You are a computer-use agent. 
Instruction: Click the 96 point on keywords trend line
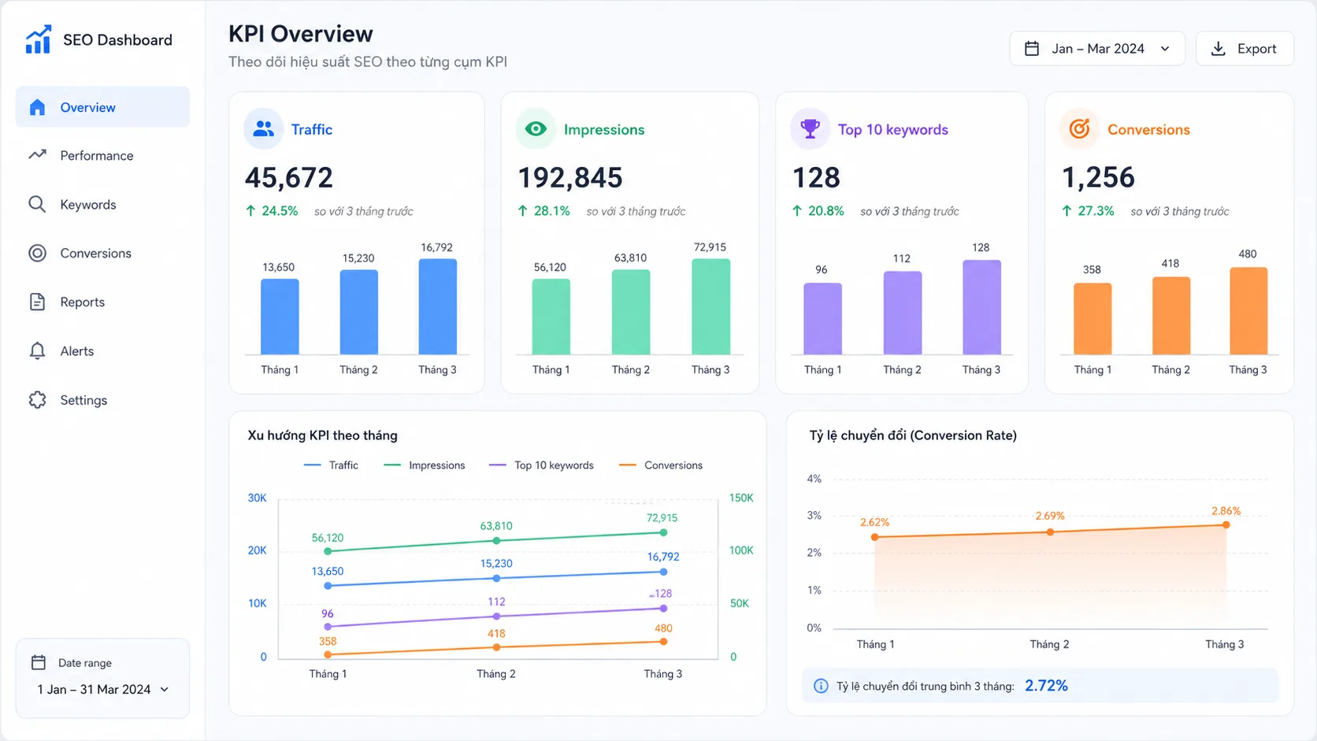(x=328, y=627)
